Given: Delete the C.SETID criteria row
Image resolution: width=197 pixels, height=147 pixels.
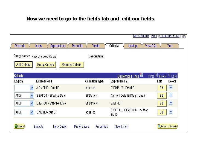Looking at the screenshot, I should (170, 112).
